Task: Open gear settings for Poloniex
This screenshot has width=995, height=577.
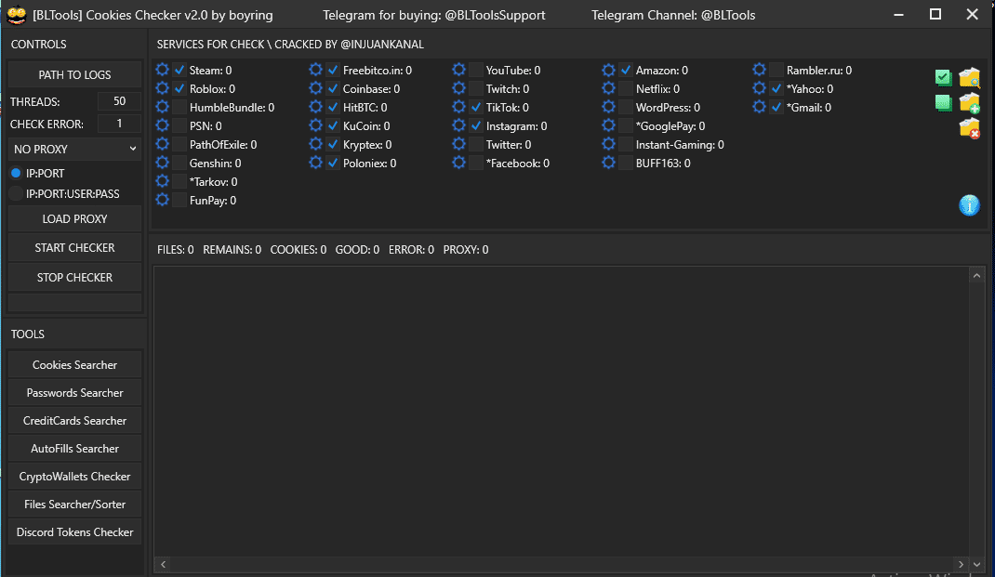Action: (315, 163)
